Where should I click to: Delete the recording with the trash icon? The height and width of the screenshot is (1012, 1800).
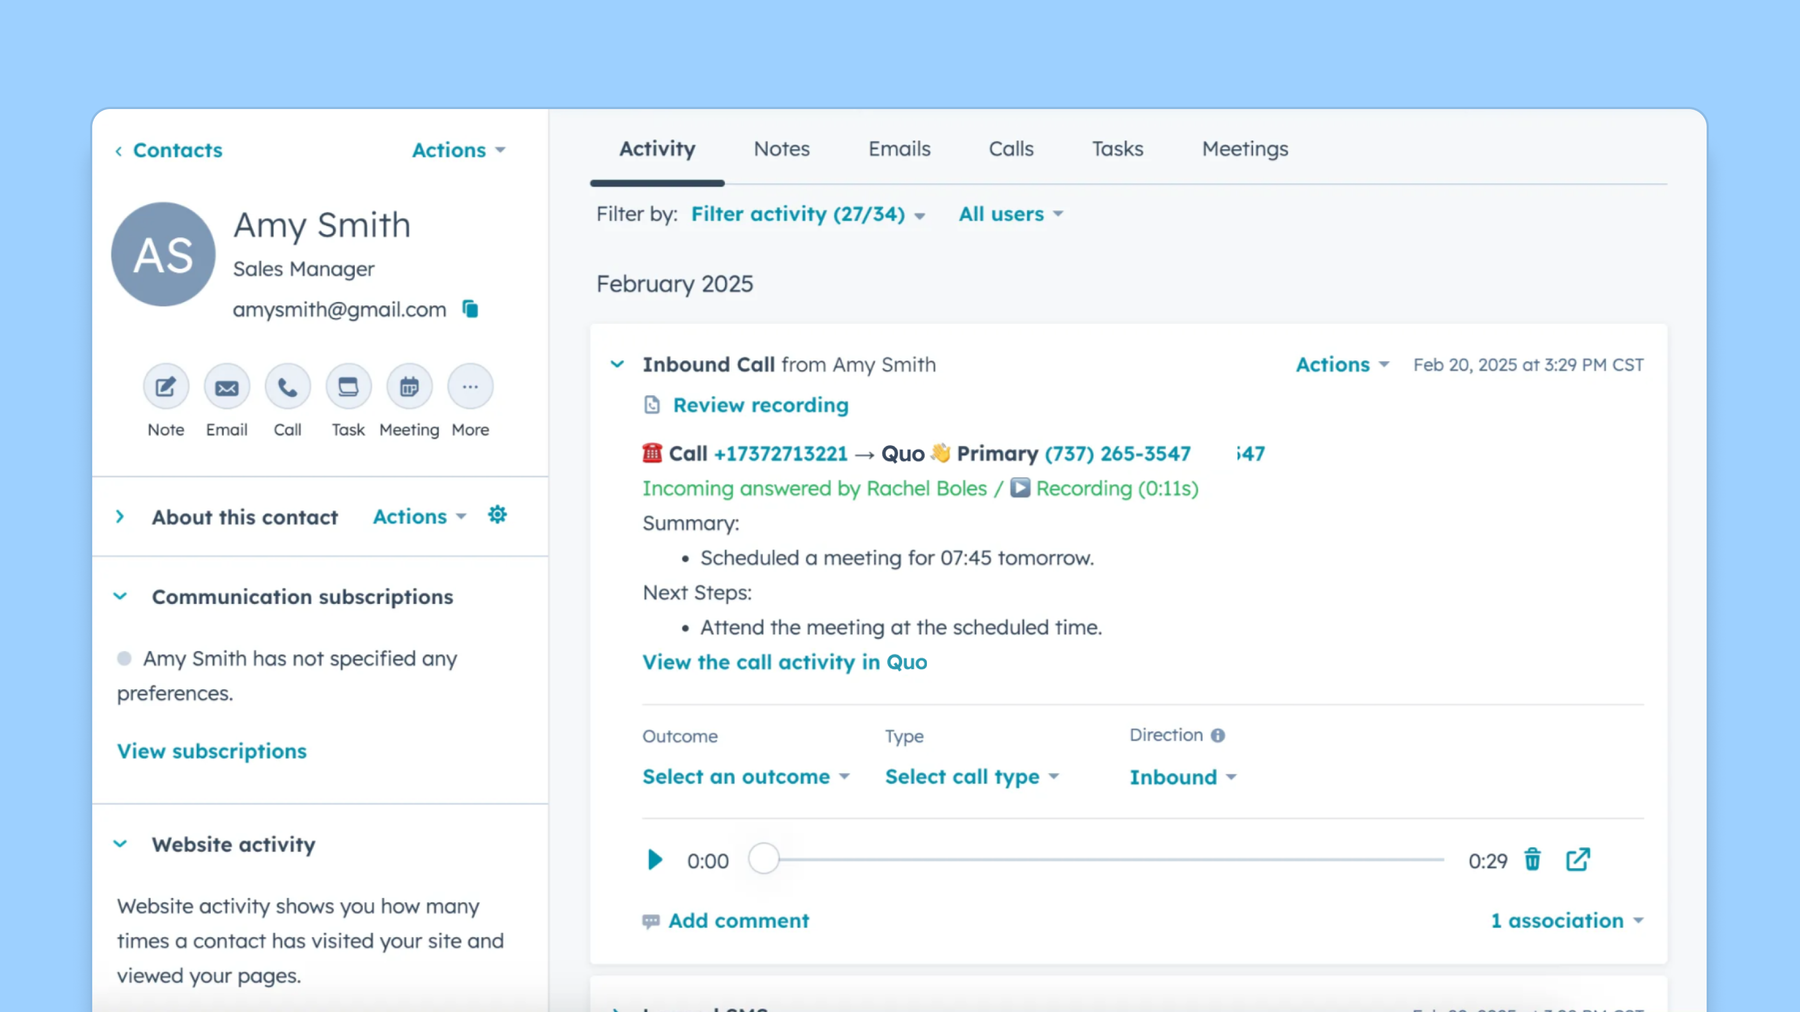(1532, 860)
